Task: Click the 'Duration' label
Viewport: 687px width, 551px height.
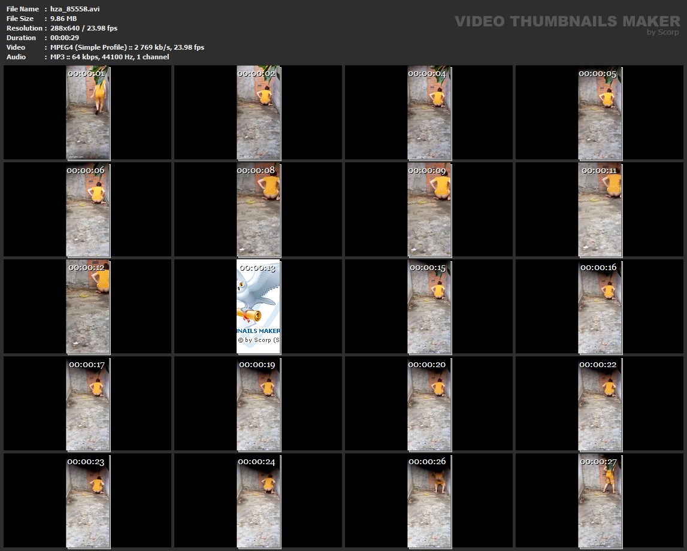Action: coord(21,38)
